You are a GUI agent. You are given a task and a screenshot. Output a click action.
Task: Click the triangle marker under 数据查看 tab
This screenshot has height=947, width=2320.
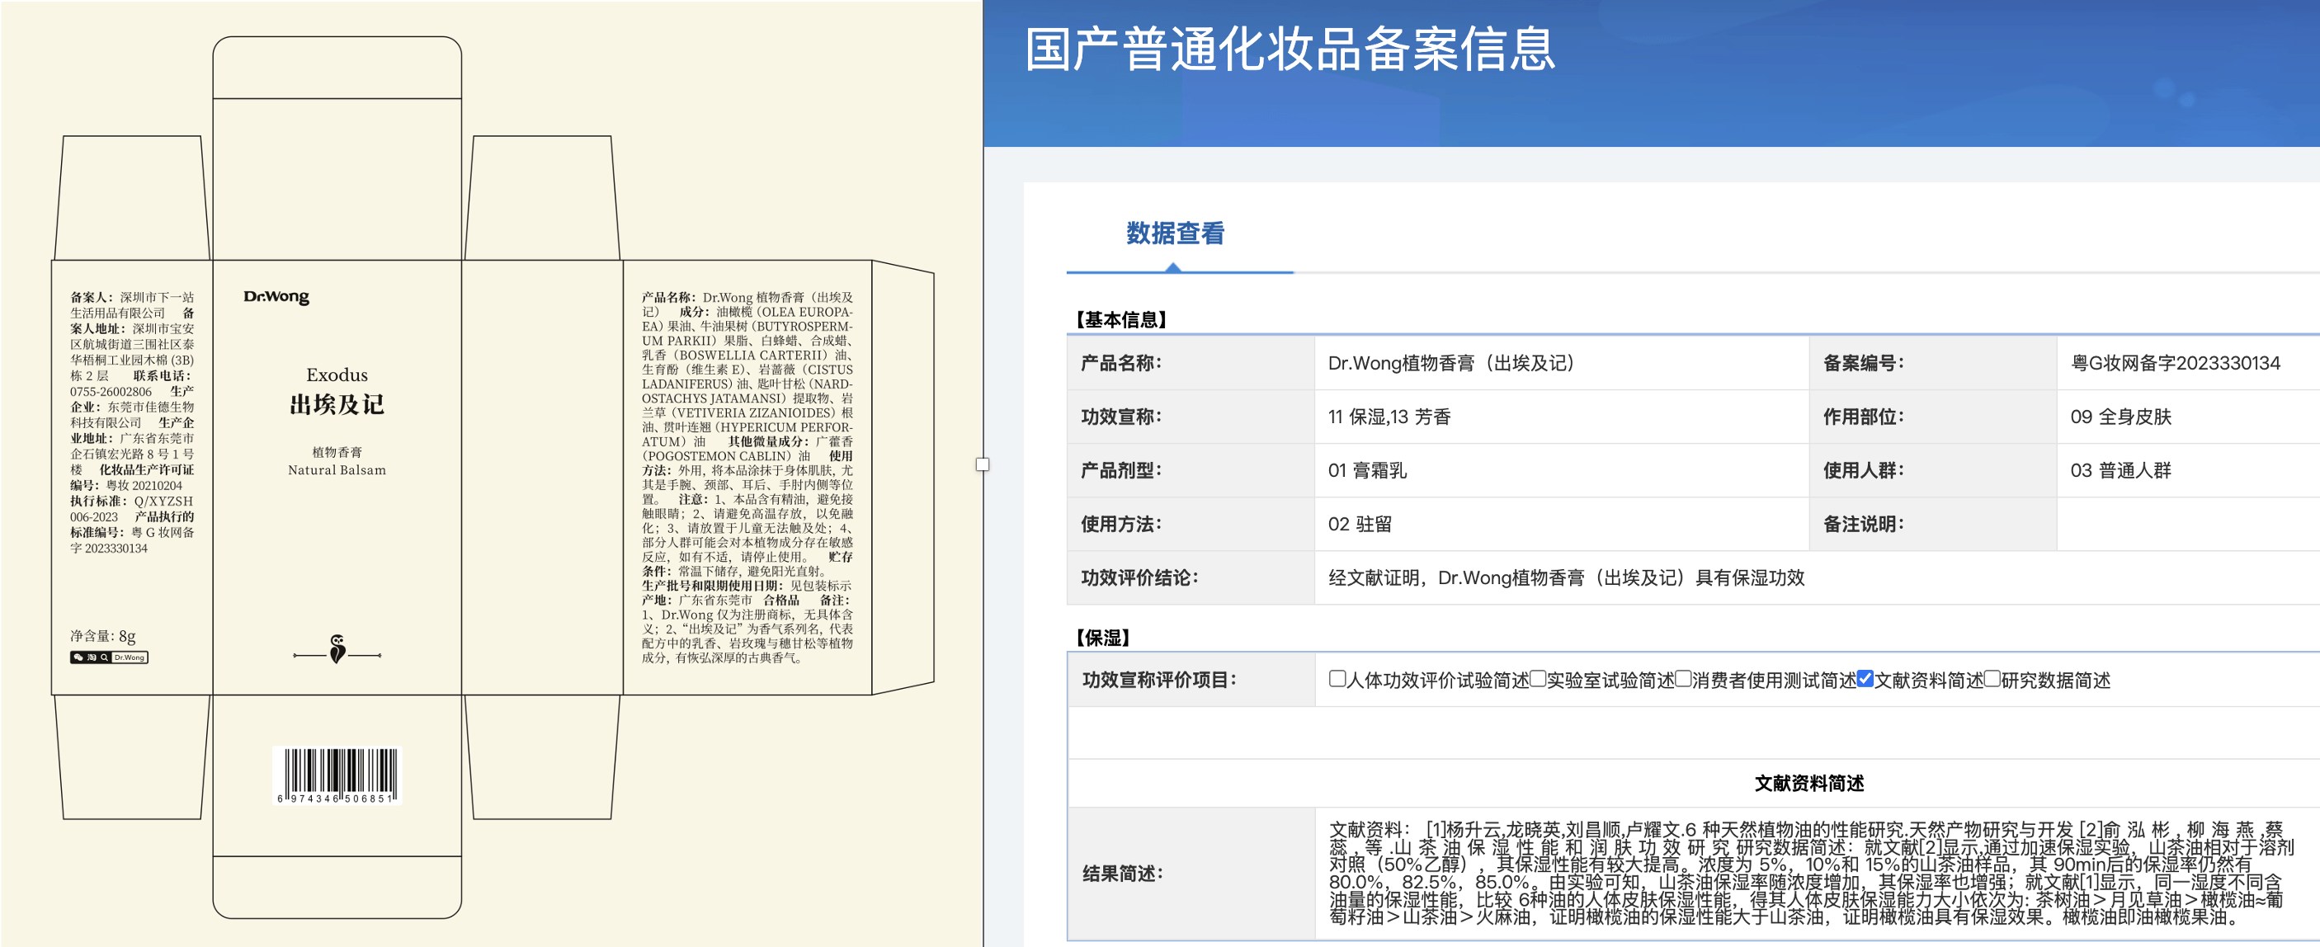pos(1172,267)
